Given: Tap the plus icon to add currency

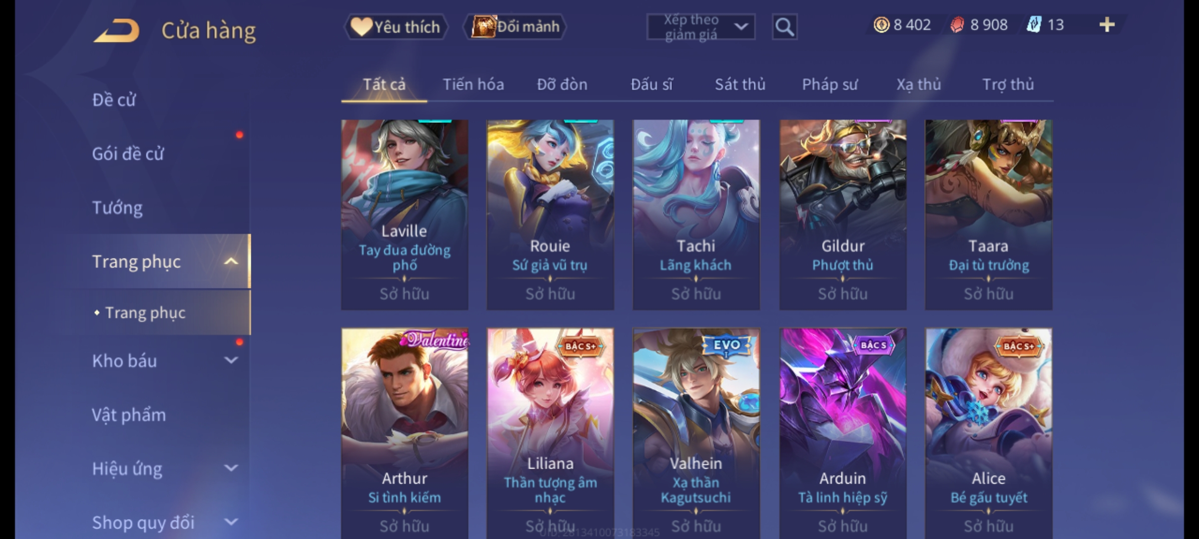Looking at the screenshot, I should pyautogui.click(x=1107, y=24).
